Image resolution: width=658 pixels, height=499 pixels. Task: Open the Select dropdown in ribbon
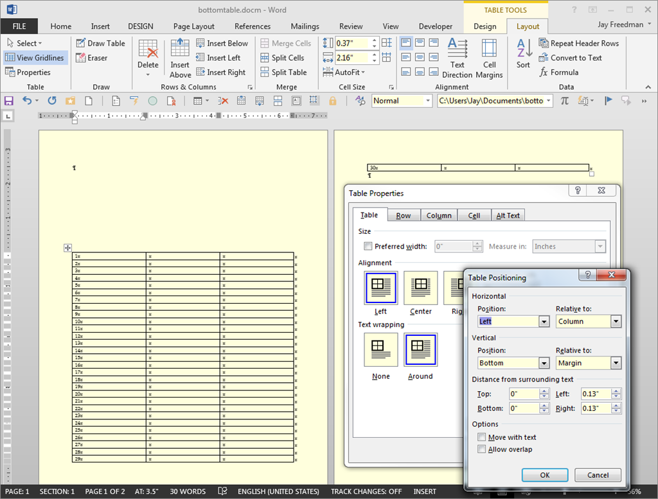click(25, 43)
